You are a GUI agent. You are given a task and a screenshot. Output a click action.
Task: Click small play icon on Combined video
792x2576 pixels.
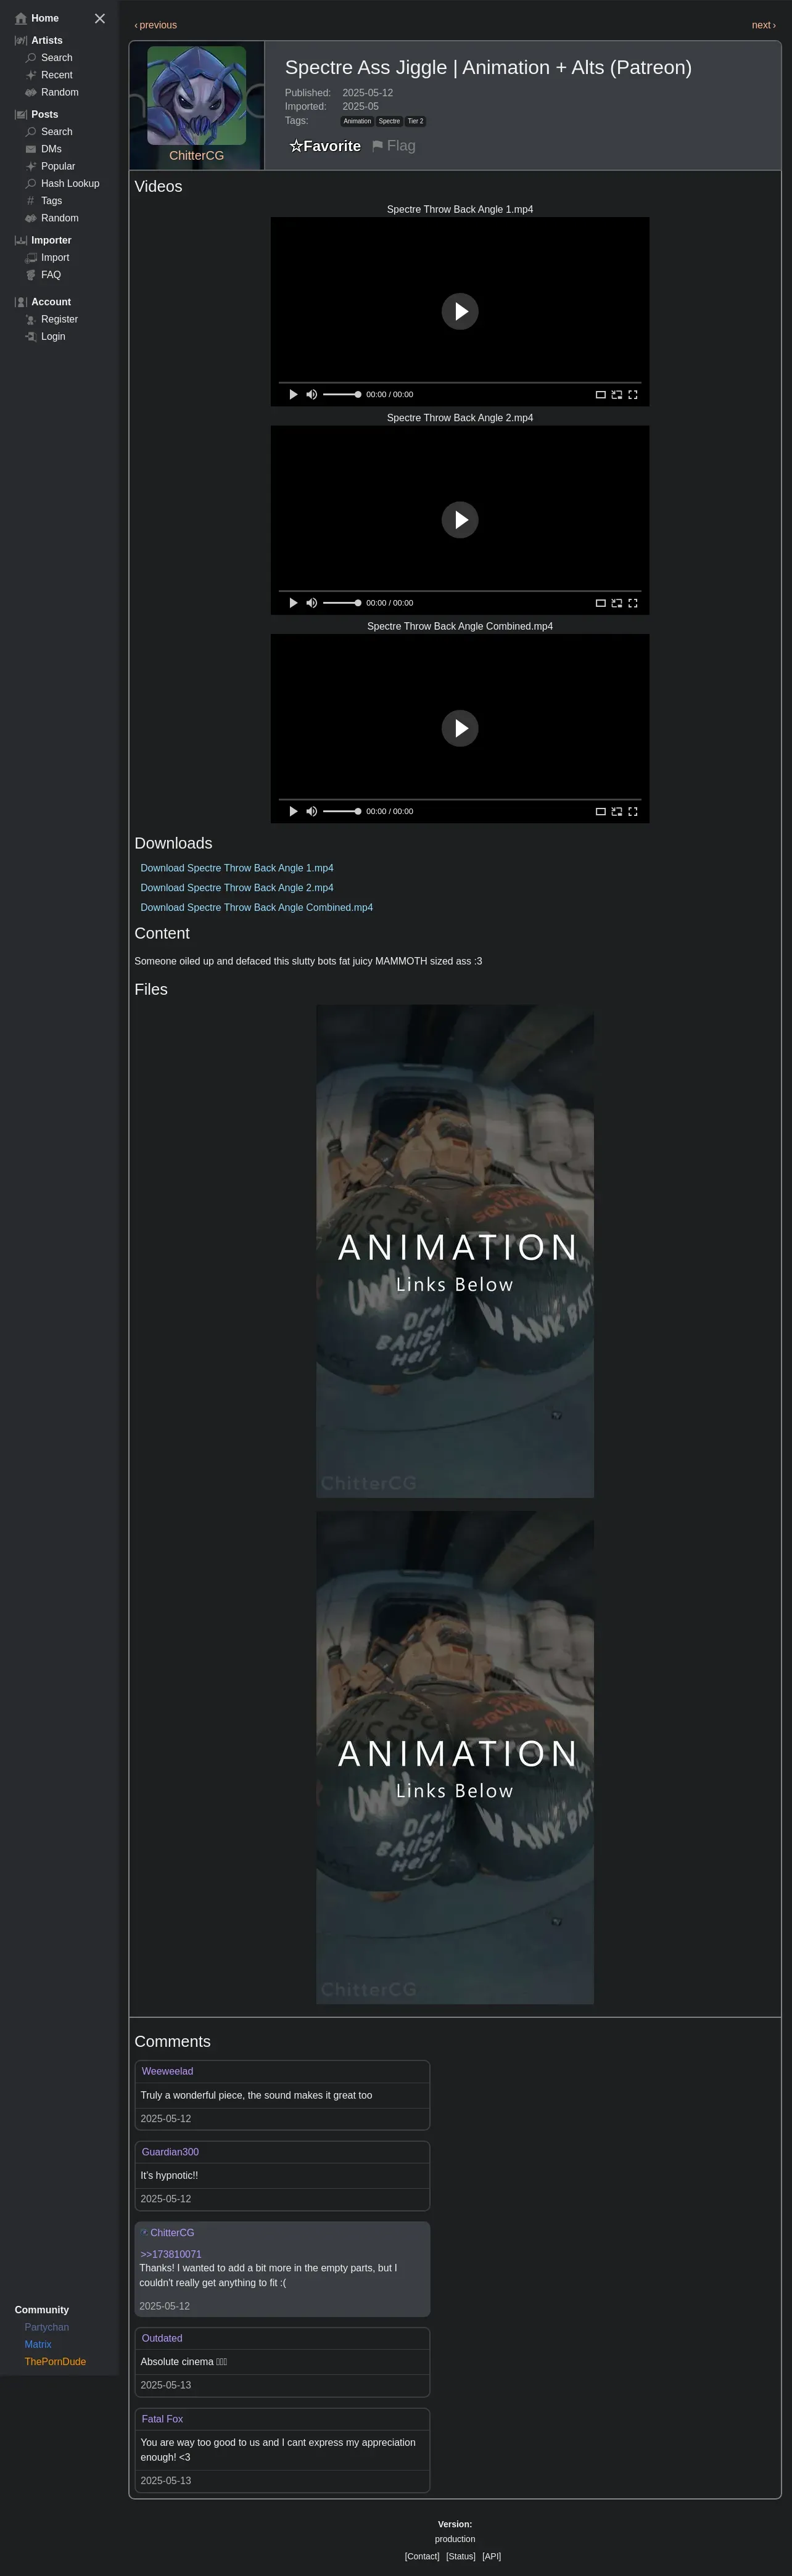click(293, 811)
